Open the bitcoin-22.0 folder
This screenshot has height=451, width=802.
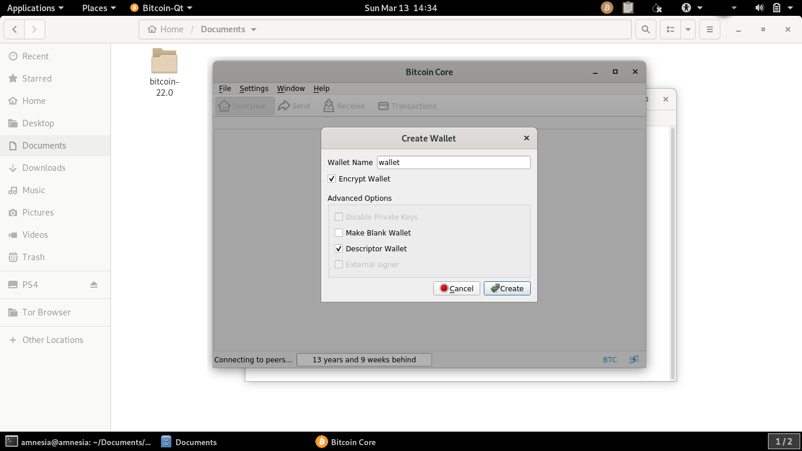[x=164, y=72]
